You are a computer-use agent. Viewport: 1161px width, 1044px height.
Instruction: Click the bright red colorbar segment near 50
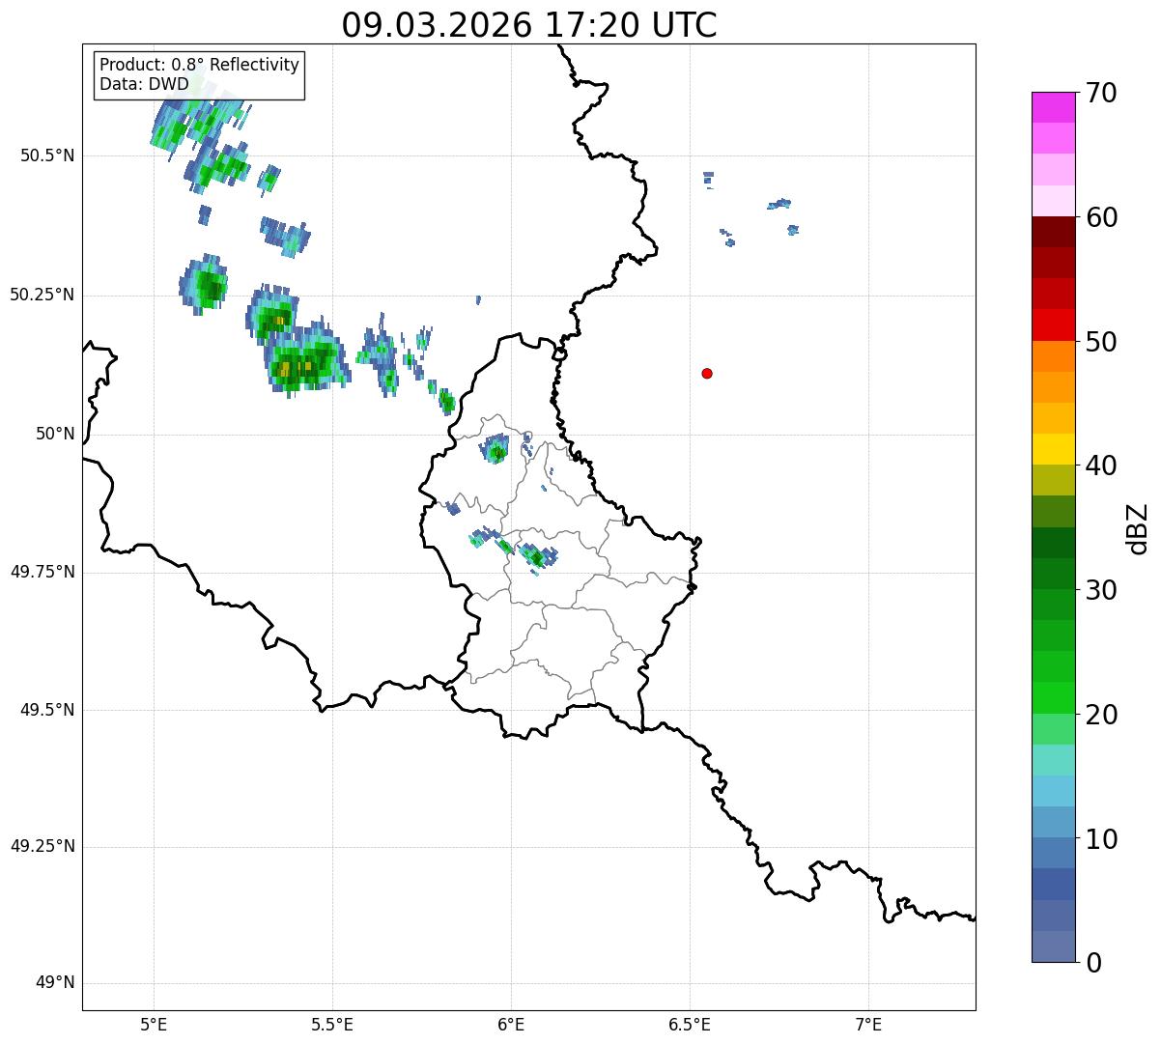1053,324
